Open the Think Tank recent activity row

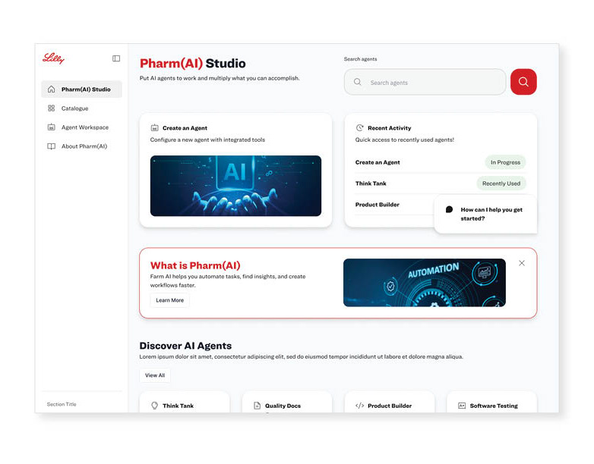click(441, 183)
